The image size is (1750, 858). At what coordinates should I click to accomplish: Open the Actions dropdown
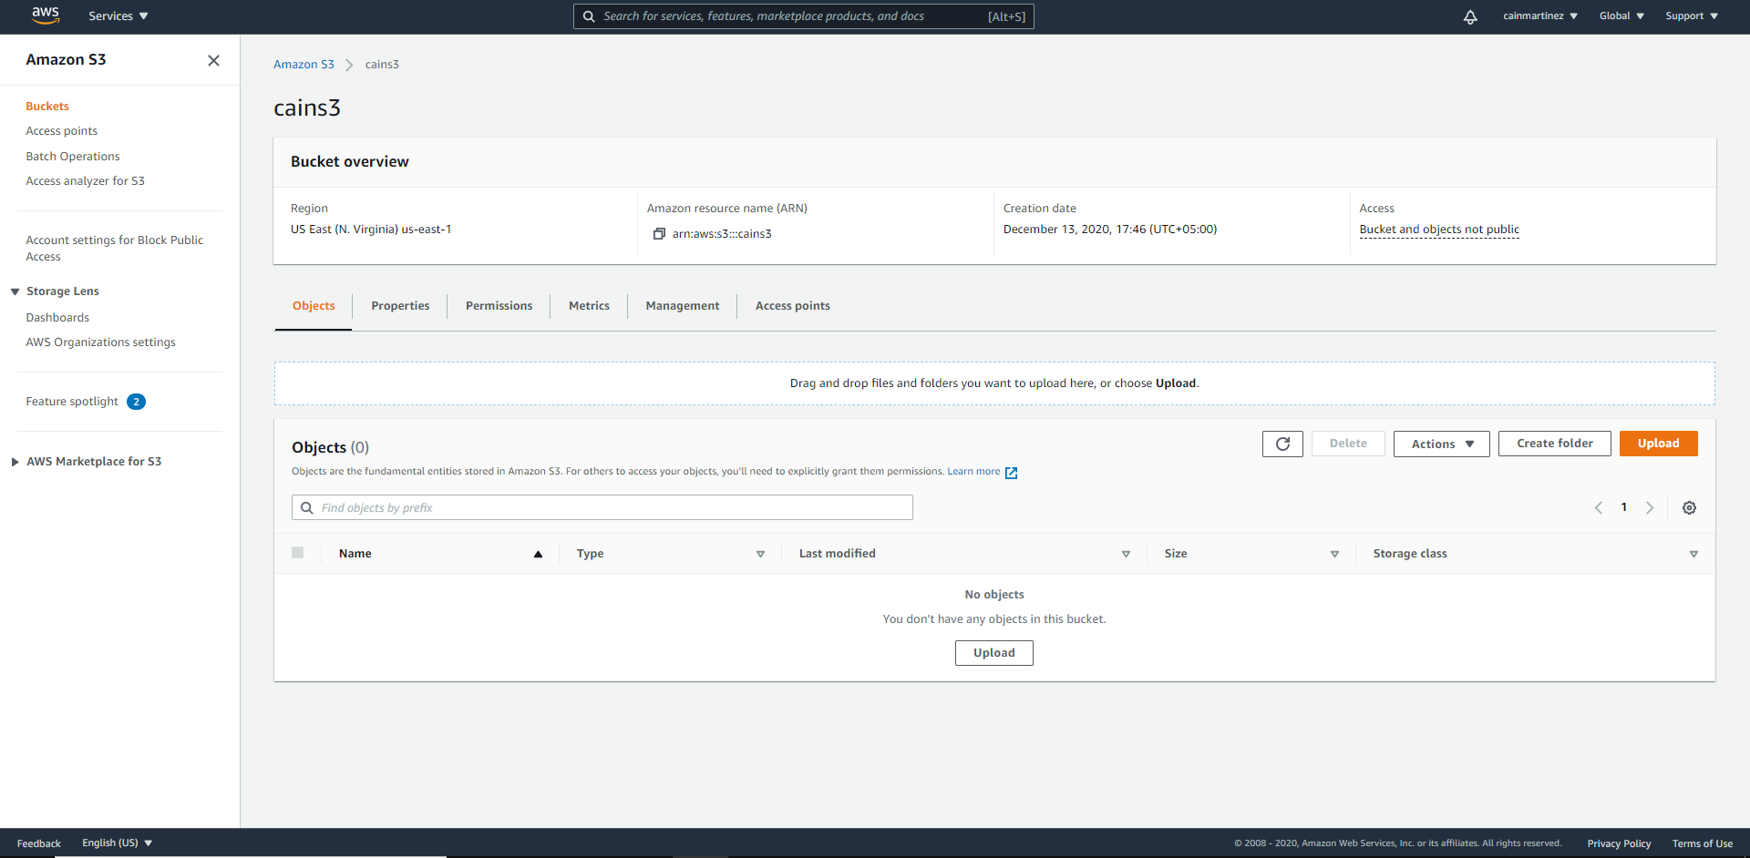[x=1440, y=444]
